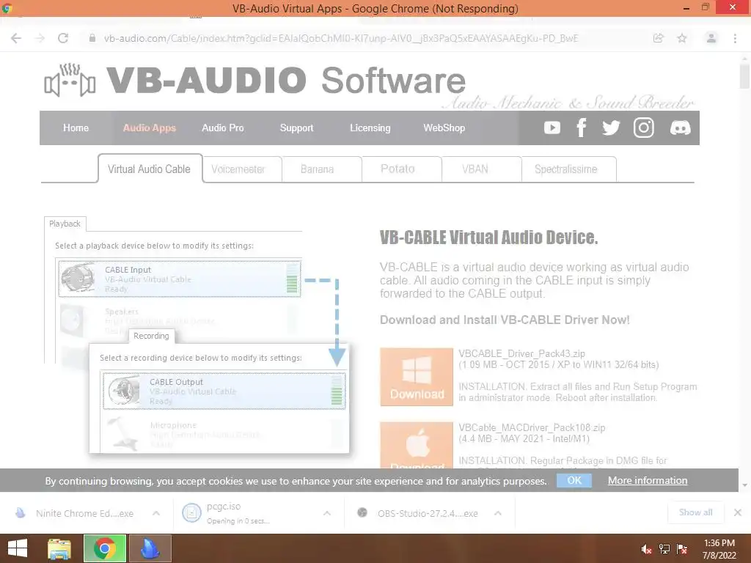The image size is (751, 563).
Task: Click Show all downloads button
Action: click(x=695, y=512)
